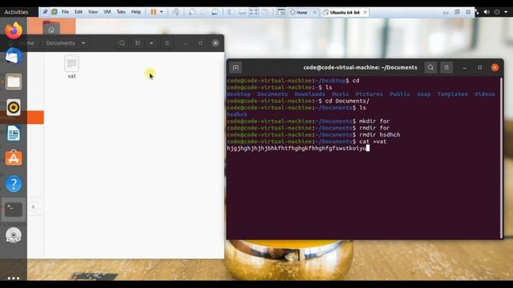The height and width of the screenshot is (288, 513).
Task: Open the VMware Tabs menu
Action: (121, 12)
